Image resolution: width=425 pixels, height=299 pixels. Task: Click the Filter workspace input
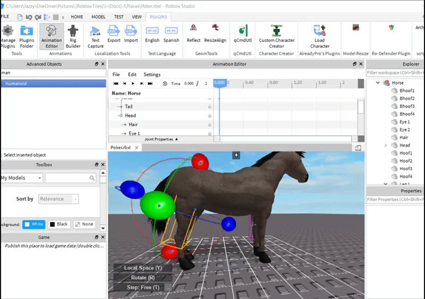click(395, 73)
